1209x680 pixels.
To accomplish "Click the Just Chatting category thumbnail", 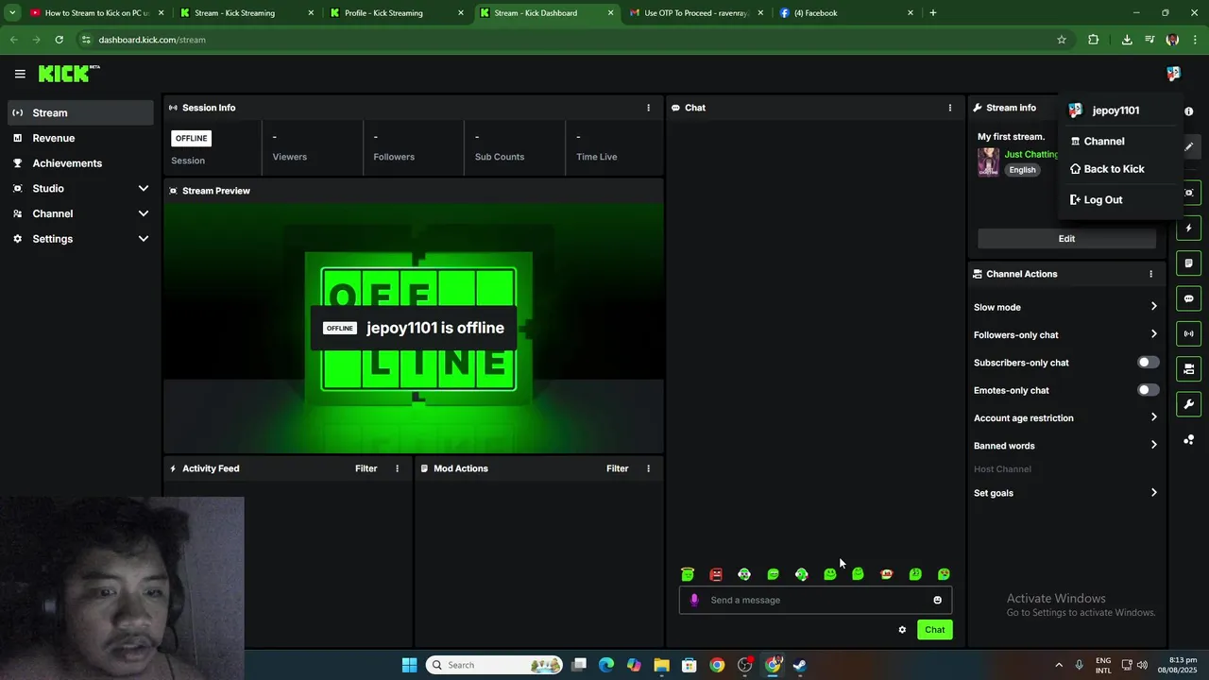I will [x=988, y=162].
